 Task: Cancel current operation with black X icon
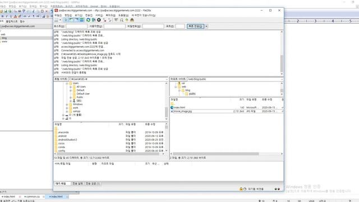pyautogui.click(x=99, y=20)
